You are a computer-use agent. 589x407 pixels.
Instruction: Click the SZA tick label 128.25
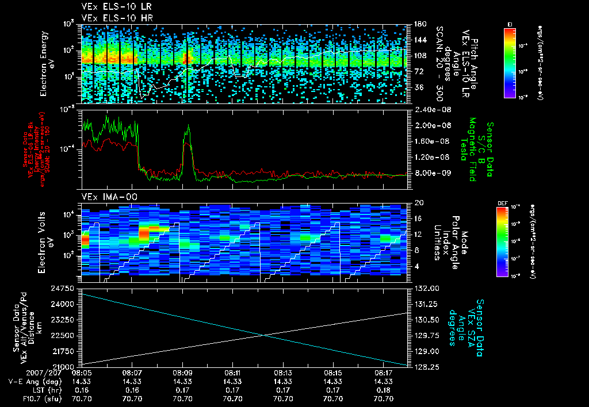(x=426, y=367)
